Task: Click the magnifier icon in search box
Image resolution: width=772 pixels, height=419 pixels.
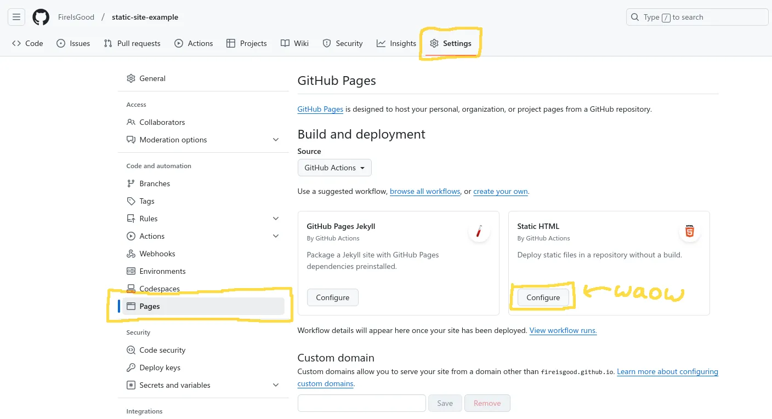Action: pos(635,17)
